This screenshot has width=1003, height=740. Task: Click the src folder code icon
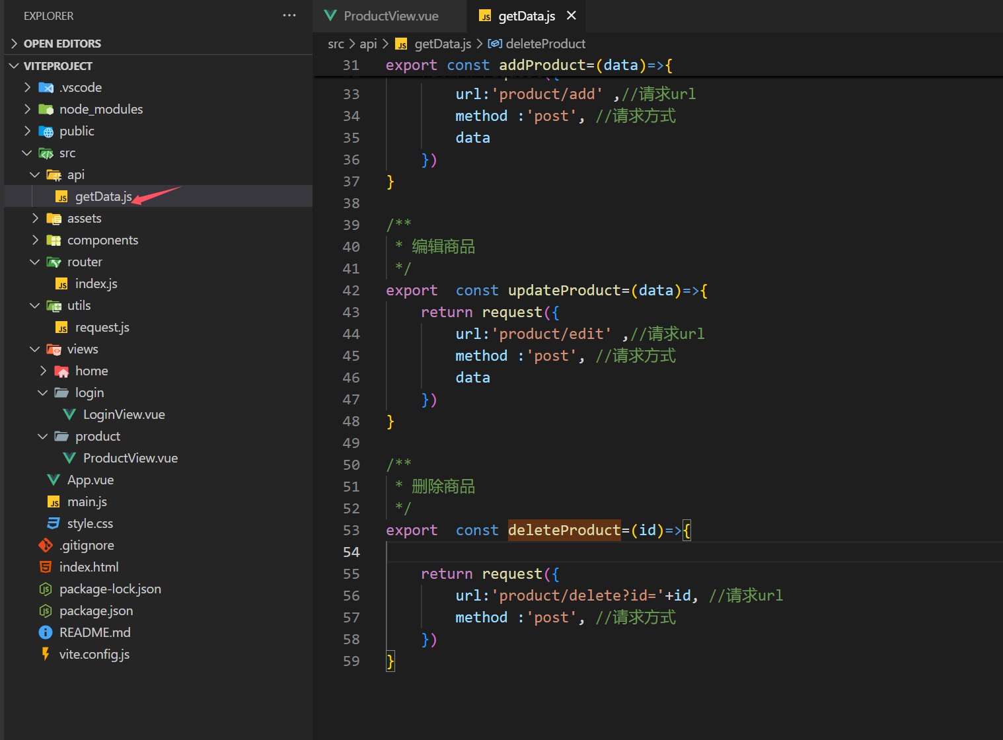[46, 153]
